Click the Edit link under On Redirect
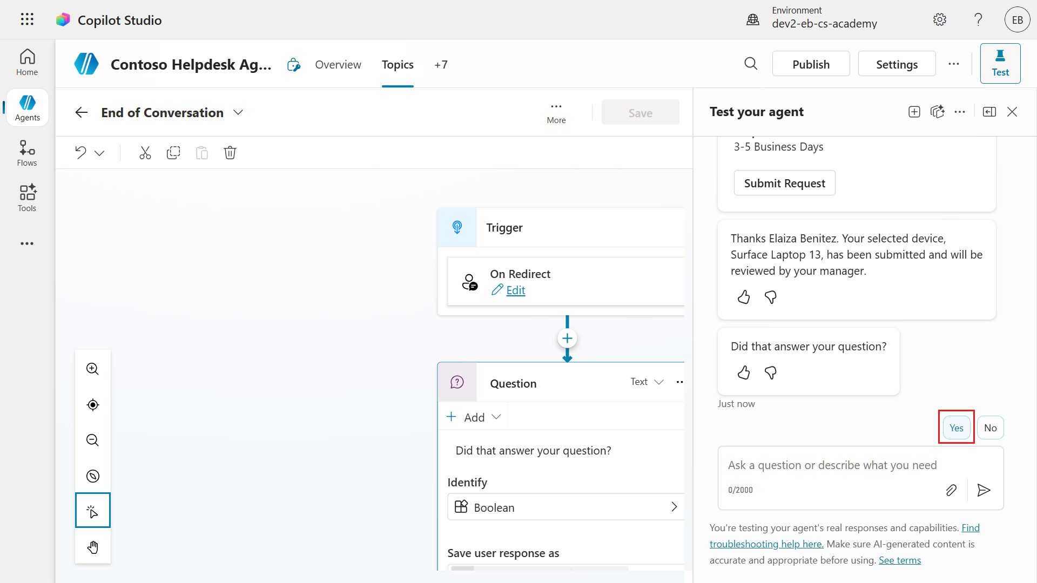Image resolution: width=1037 pixels, height=583 pixels. [515, 290]
